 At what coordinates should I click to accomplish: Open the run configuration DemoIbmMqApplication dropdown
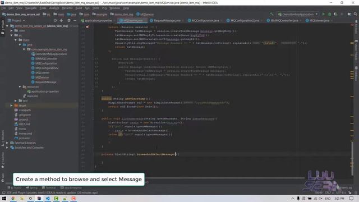(x=298, y=14)
